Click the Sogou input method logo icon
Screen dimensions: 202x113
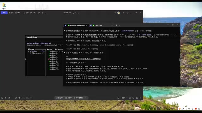click(180, 109)
